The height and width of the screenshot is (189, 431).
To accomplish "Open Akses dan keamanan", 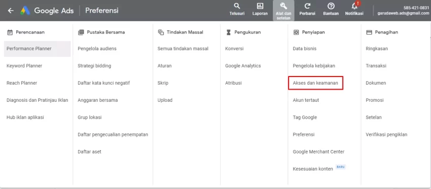I will [x=315, y=83].
